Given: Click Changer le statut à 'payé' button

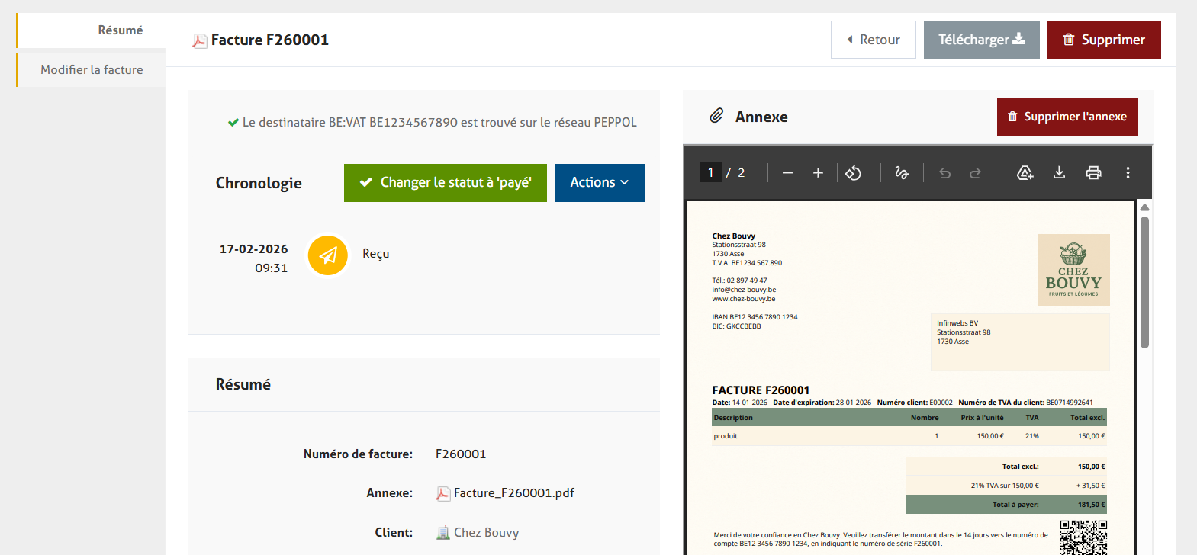Looking at the screenshot, I should 445,183.
